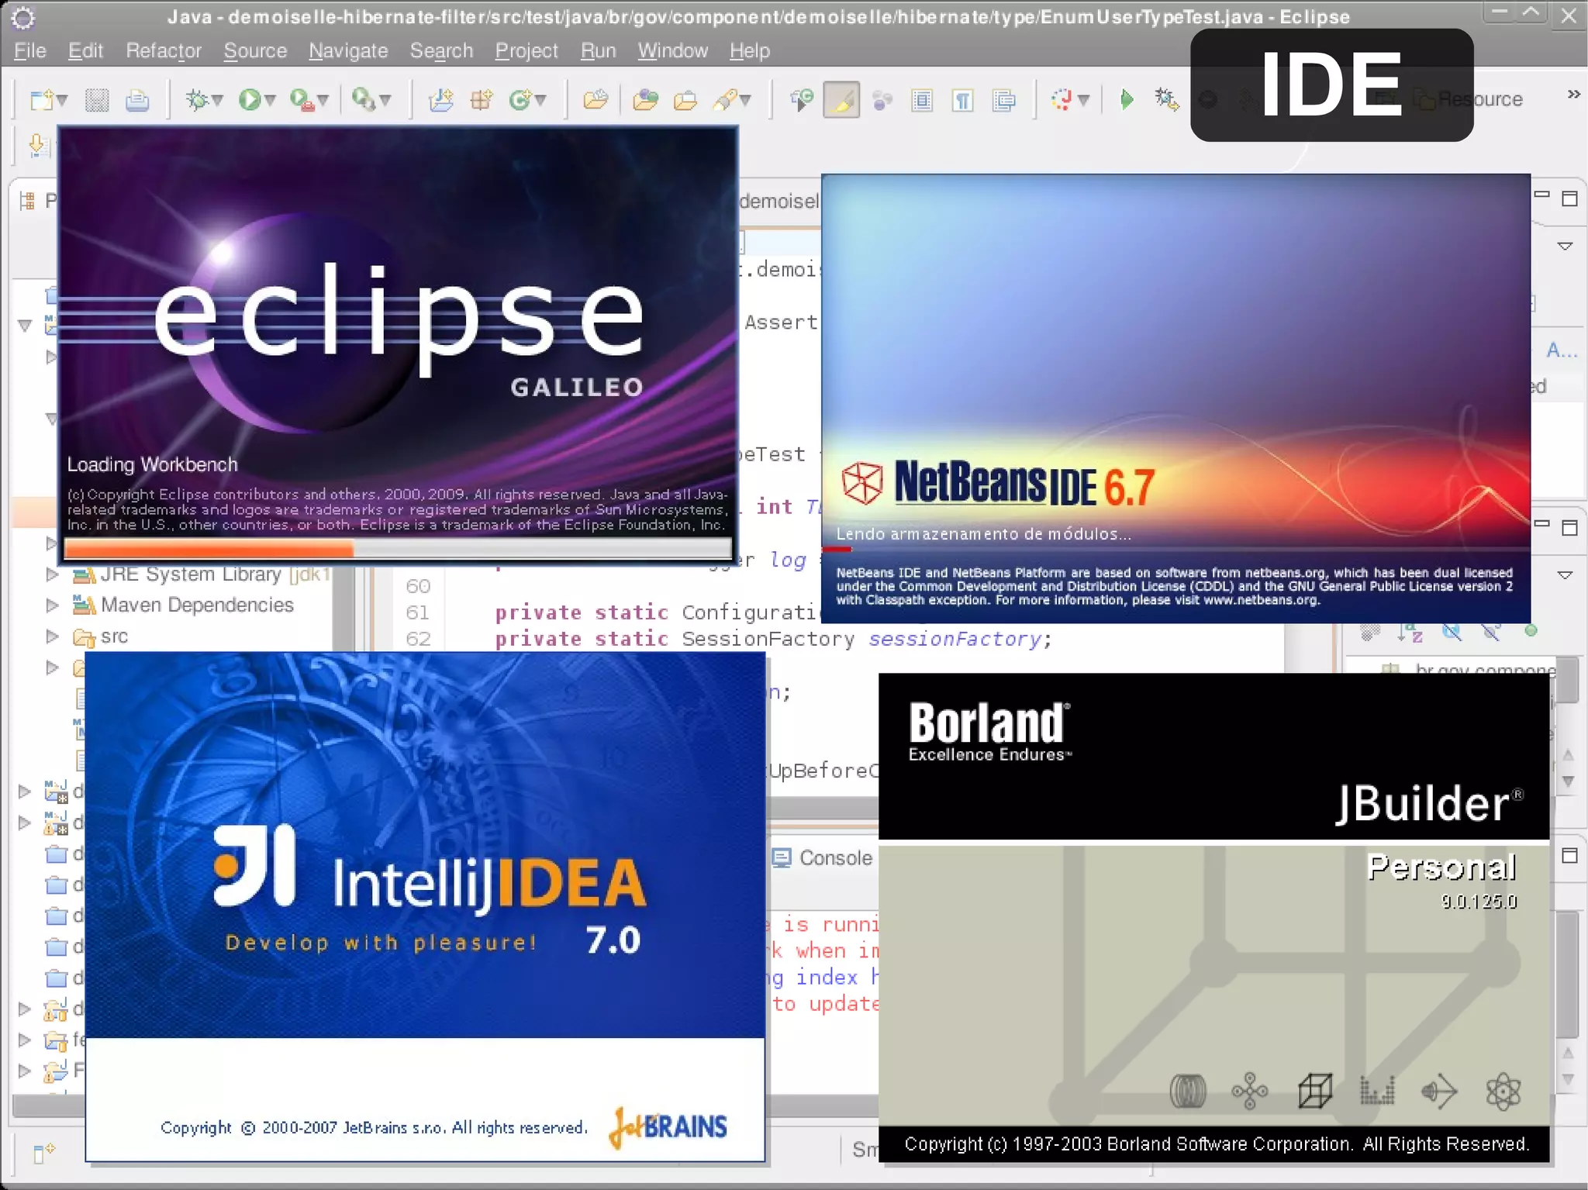Click sessionFactory variable in the code

pyautogui.click(x=954, y=639)
